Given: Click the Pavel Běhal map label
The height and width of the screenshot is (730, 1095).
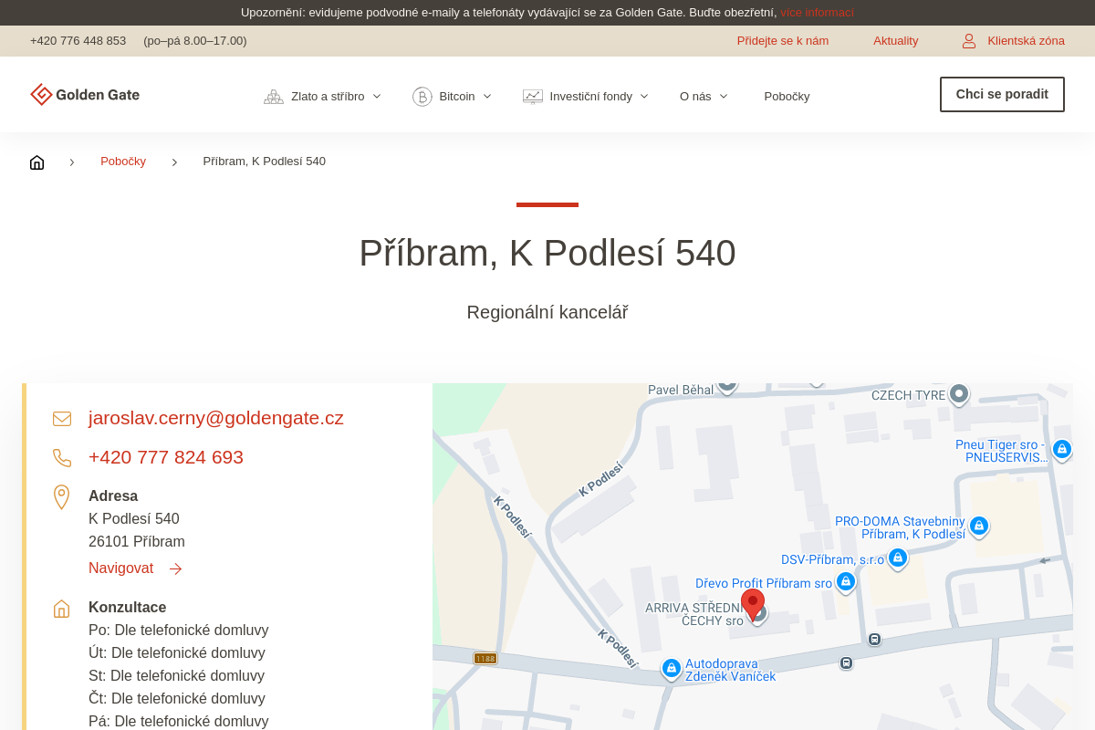Looking at the screenshot, I should click(681, 391).
